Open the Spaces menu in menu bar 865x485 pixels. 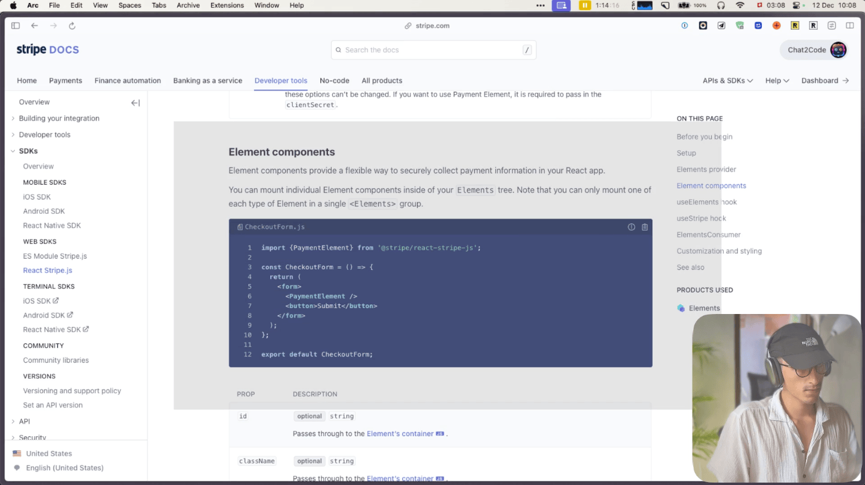[x=129, y=5]
